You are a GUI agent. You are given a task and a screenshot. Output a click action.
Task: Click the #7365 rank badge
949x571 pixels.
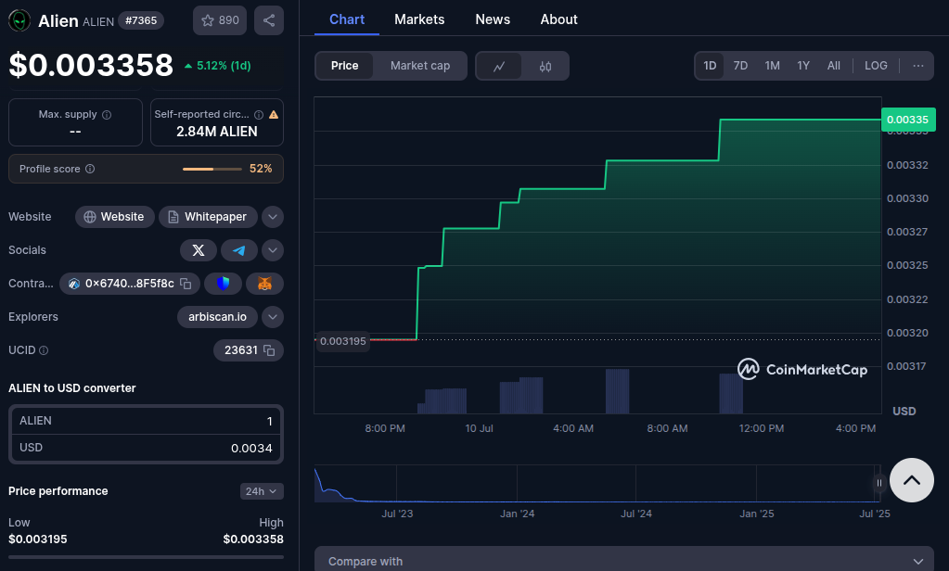[141, 20]
